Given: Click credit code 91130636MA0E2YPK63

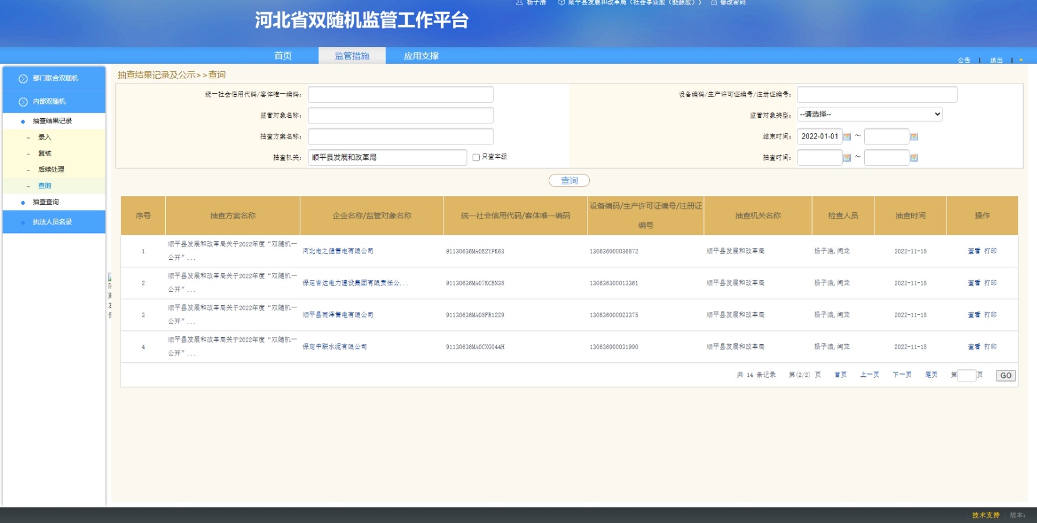Looking at the screenshot, I should [x=475, y=251].
